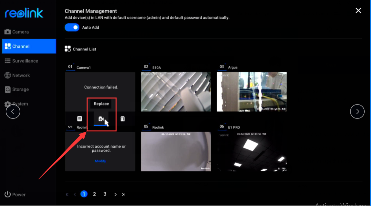Viewport: 371px width, 206px height.
Task: Go to the Network settings section
Action: point(17,75)
